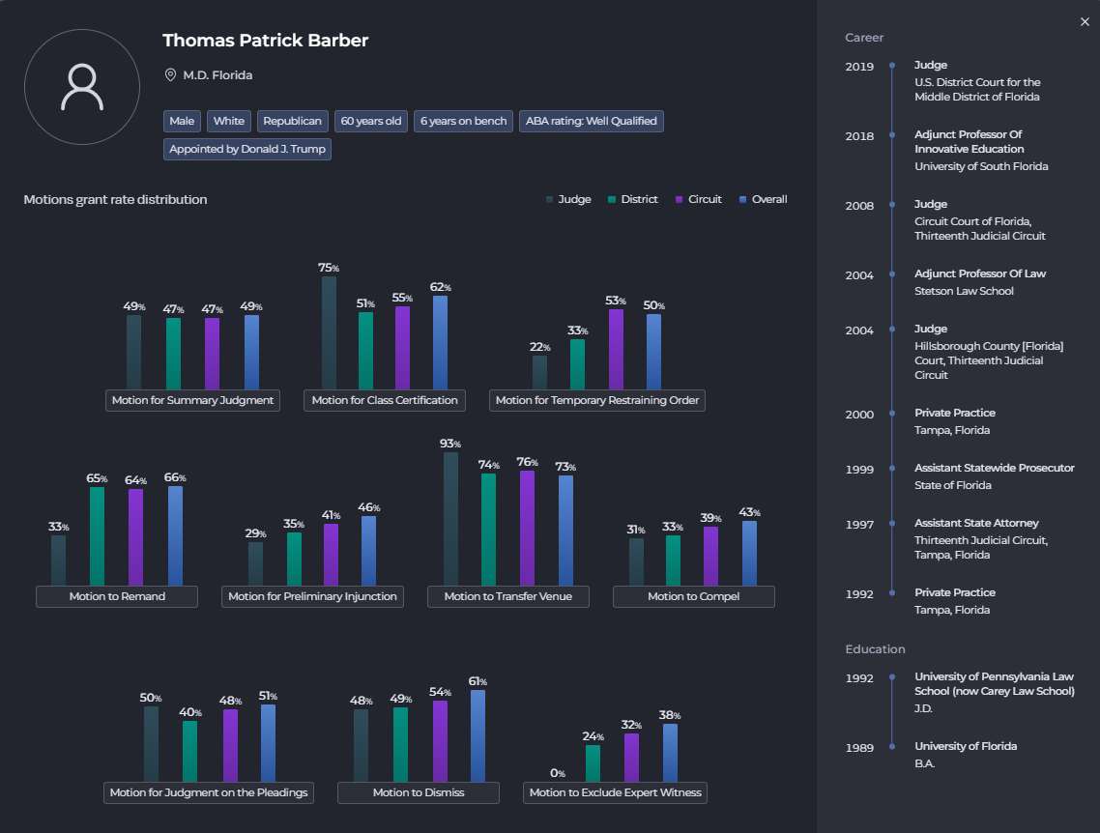The image size is (1100, 833).
Task: Toggle the Judge legend series
Action: point(568,199)
